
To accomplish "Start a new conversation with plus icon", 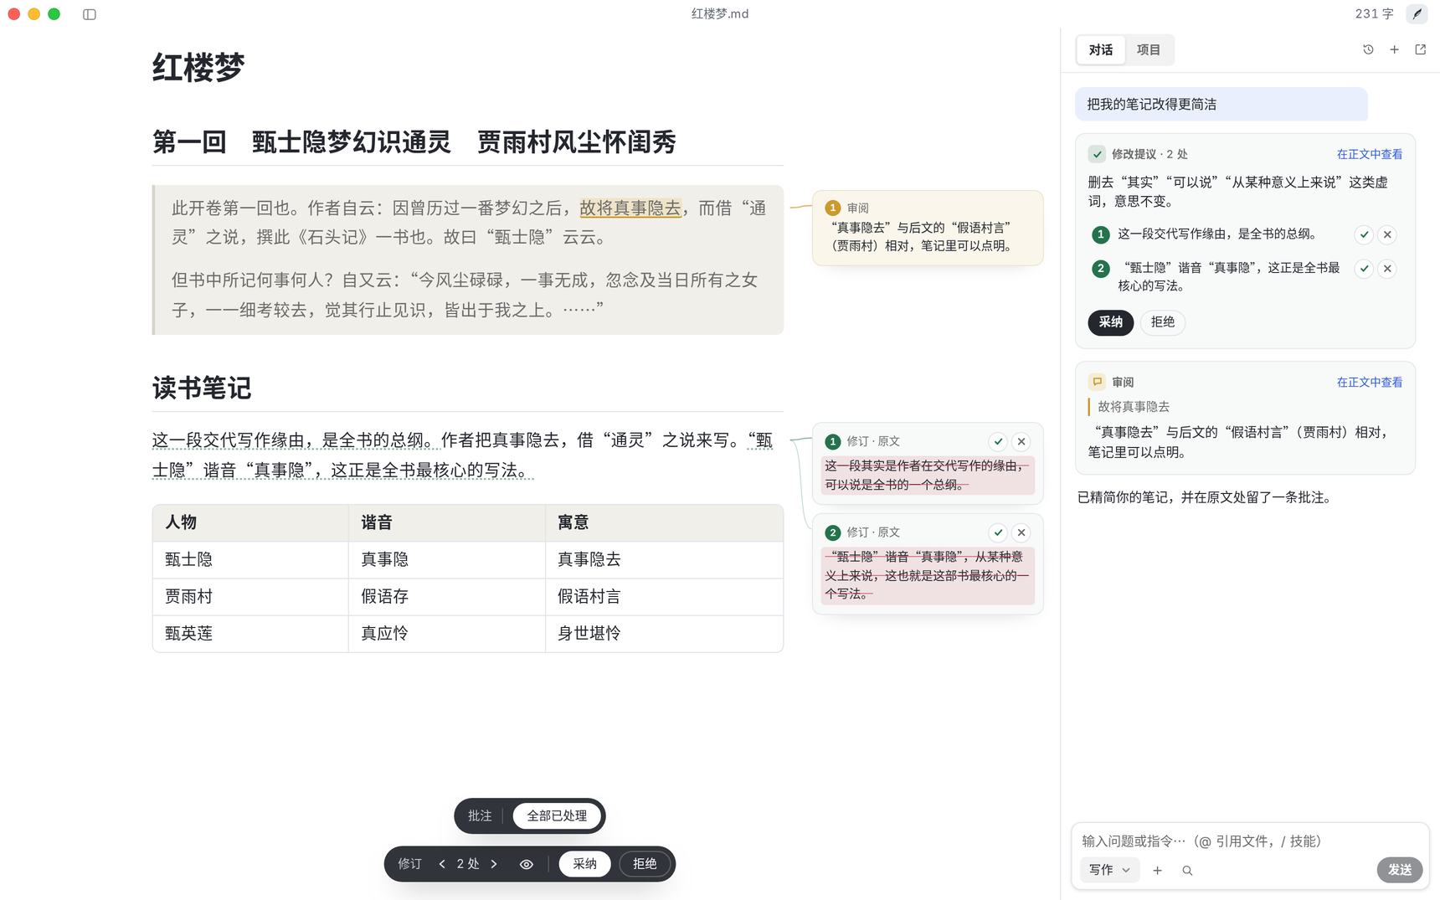I will point(1394,49).
